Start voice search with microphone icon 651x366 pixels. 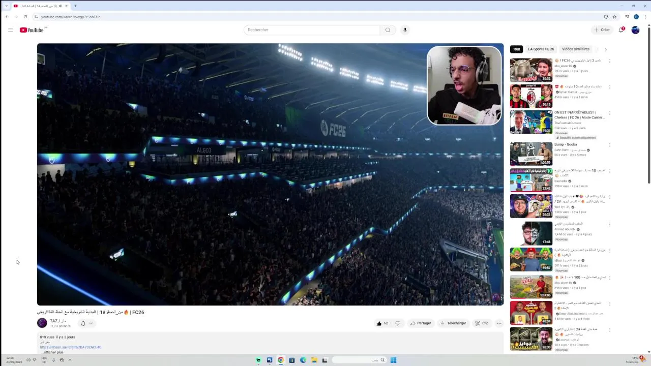point(405,30)
